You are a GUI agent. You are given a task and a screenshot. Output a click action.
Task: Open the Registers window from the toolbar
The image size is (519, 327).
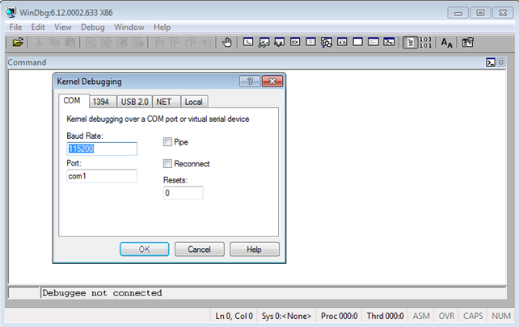(295, 43)
